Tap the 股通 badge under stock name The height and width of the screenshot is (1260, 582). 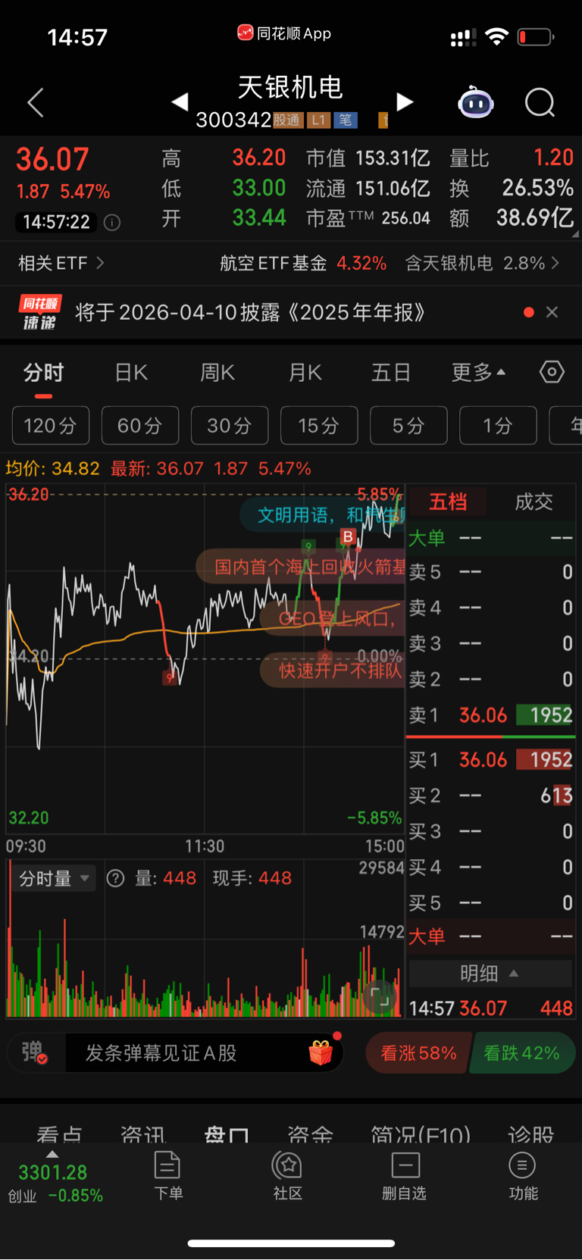(x=287, y=120)
